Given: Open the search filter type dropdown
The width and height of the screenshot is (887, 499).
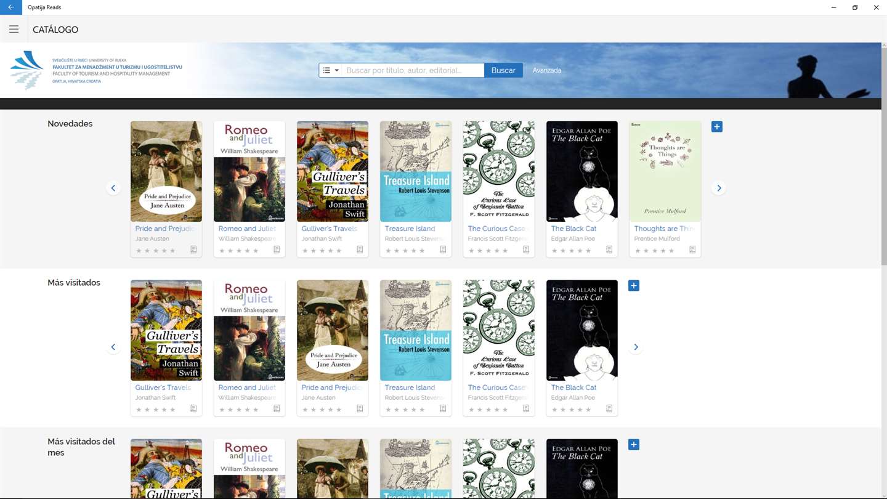Looking at the screenshot, I should (331, 70).
